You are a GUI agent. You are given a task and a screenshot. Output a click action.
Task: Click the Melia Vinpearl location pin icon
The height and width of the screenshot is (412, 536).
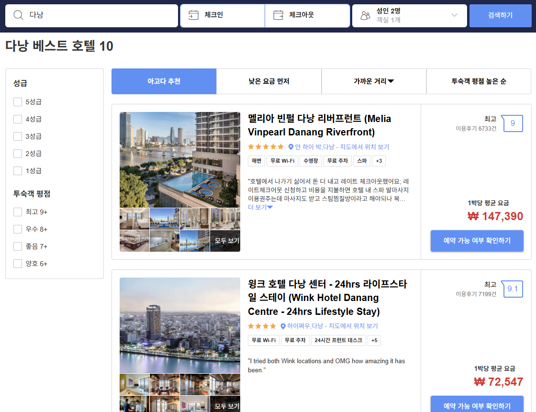click(x=290, y=147)
